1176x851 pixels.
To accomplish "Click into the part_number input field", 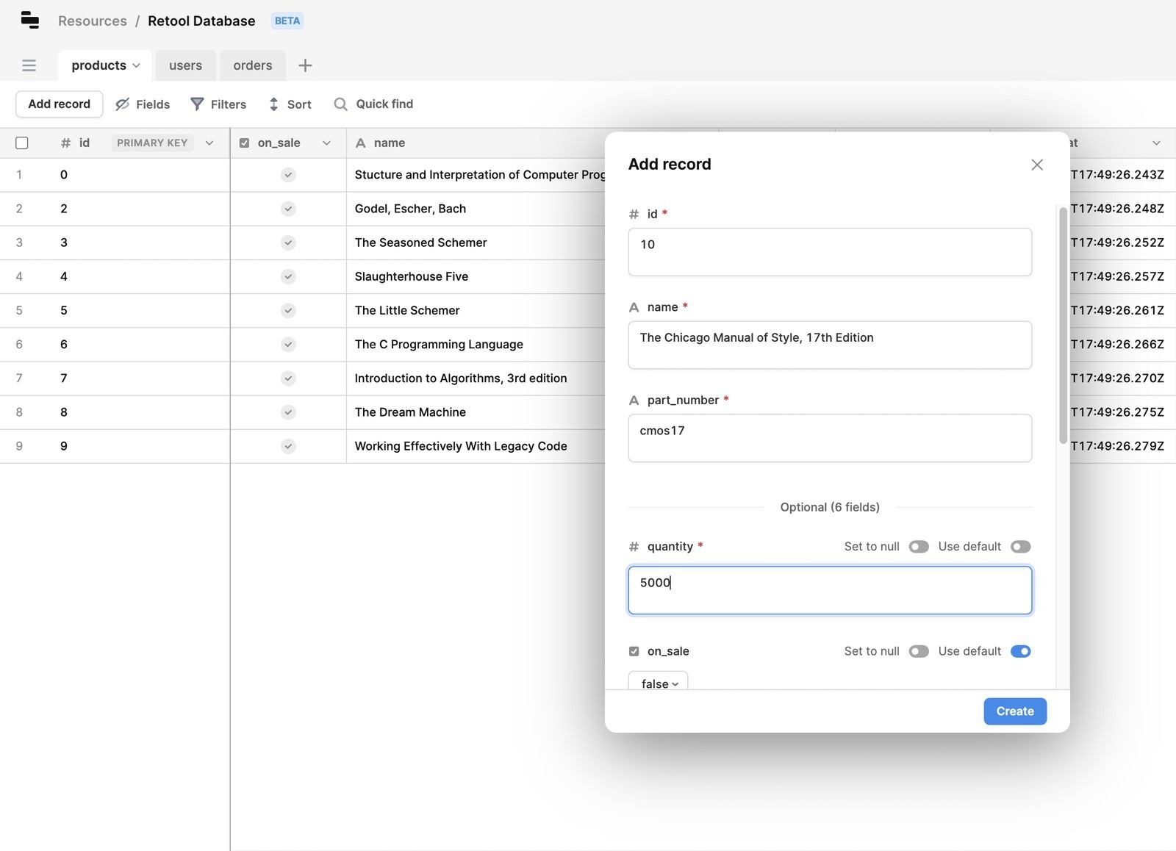I will (x=830, y=439).
